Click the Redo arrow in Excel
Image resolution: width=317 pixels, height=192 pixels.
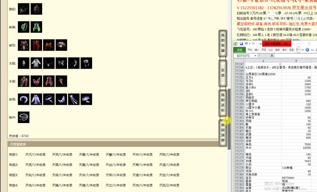[x=253, y=44]
